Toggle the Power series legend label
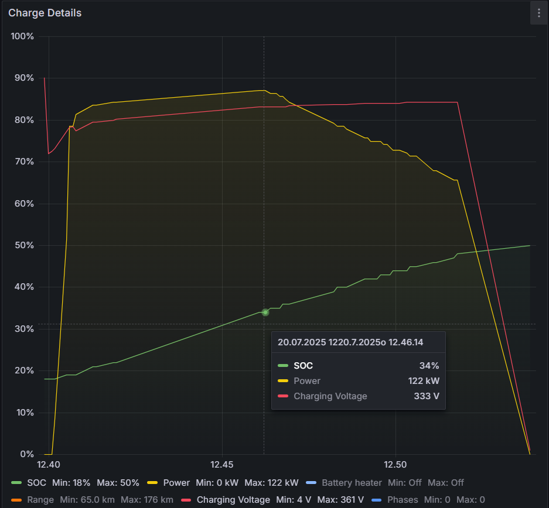 click(x=176, y=483)
